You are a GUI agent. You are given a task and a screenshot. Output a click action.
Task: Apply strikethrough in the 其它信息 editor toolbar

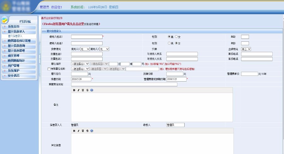tap(87, 131)
